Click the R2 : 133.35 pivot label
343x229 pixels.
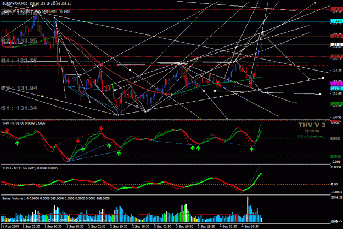coord(19,40)
